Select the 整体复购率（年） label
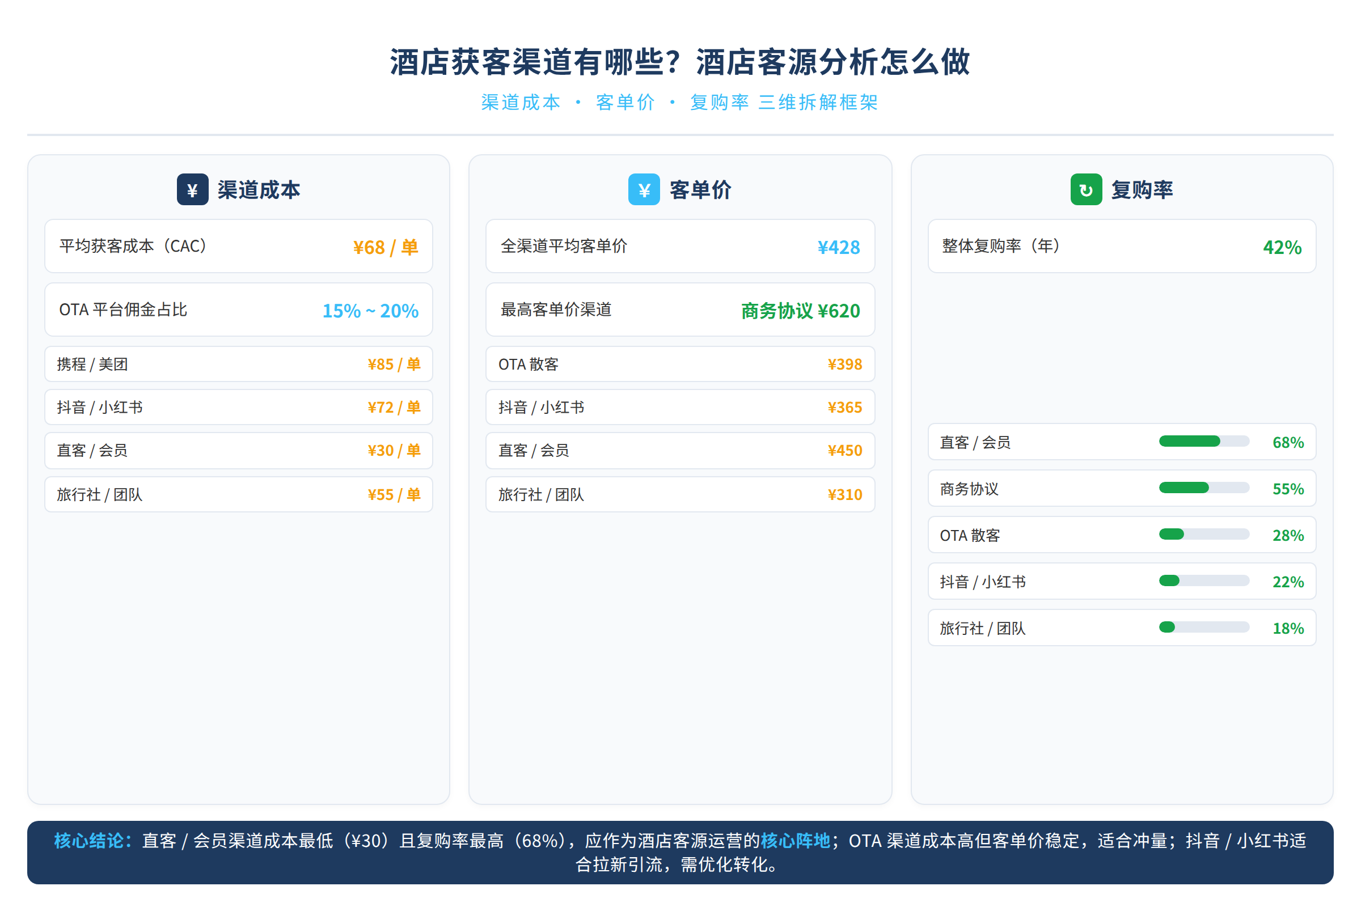This screenshot has width=1361, height=907. (x=1003, y=246)
